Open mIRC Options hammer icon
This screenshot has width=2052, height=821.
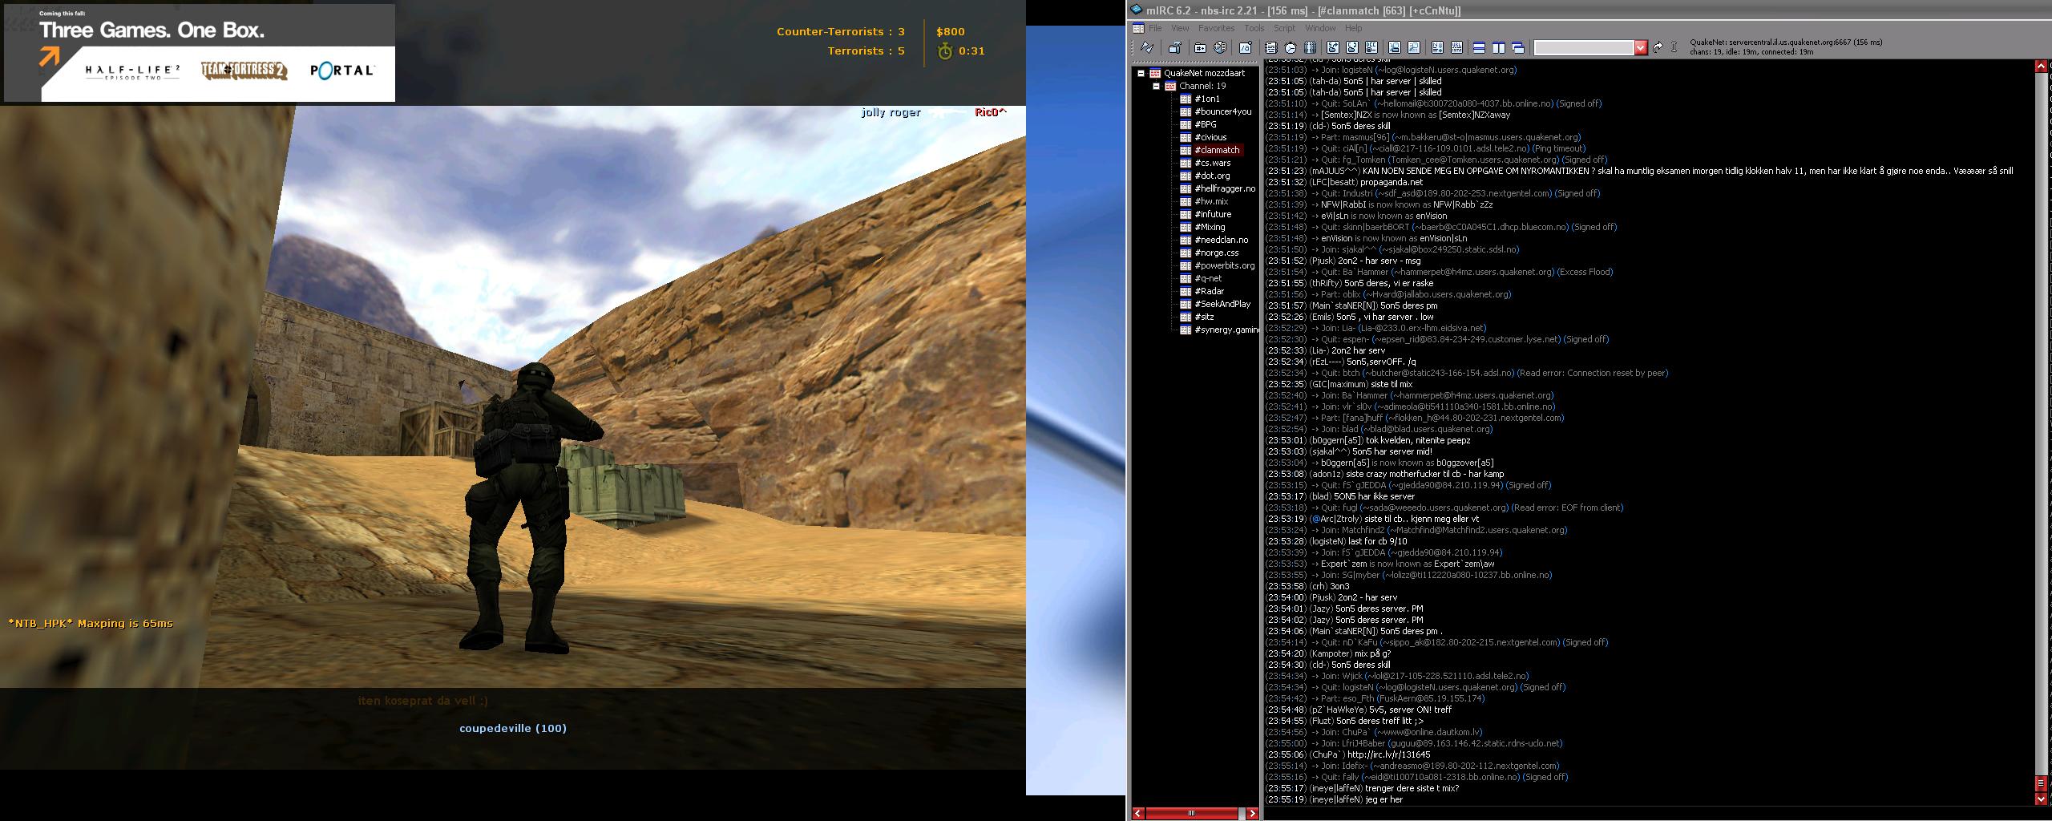1175,47
